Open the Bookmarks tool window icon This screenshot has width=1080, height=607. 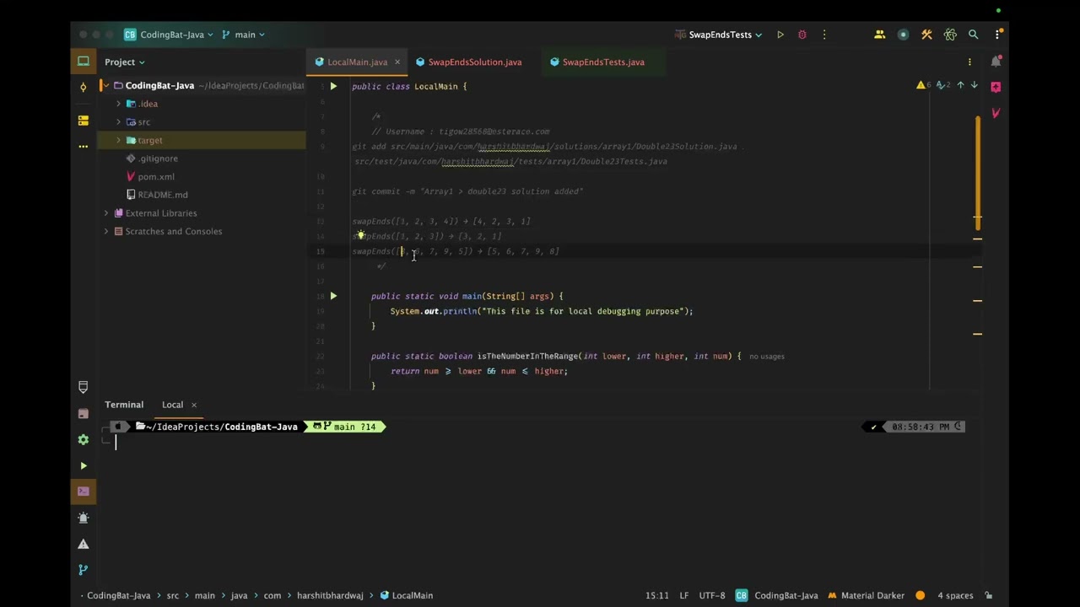pyautogui.click(x=83, y=387)
